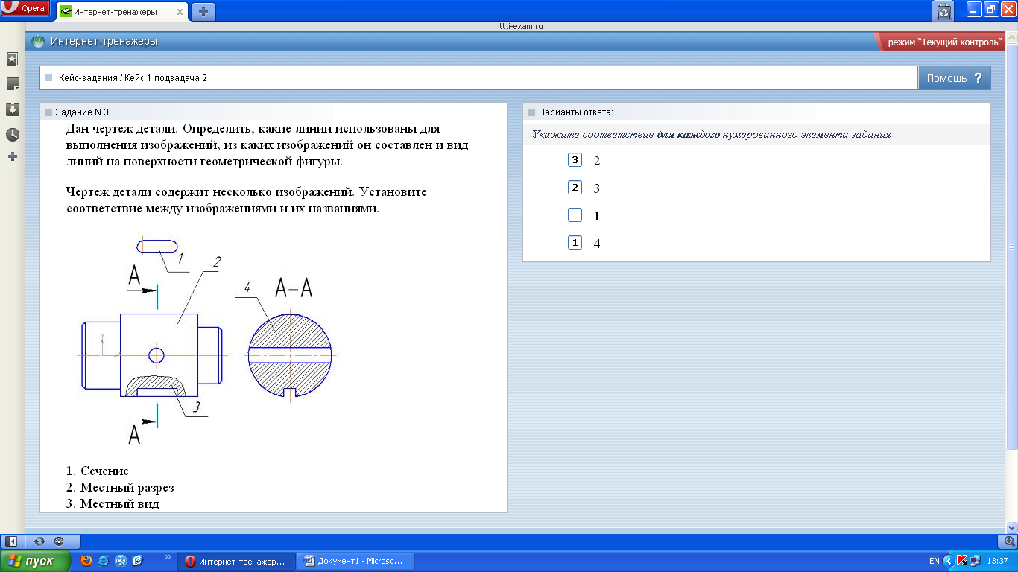Open the Windows пуск Start menu
The image size is (1018, 572).
tap(37, 561)
